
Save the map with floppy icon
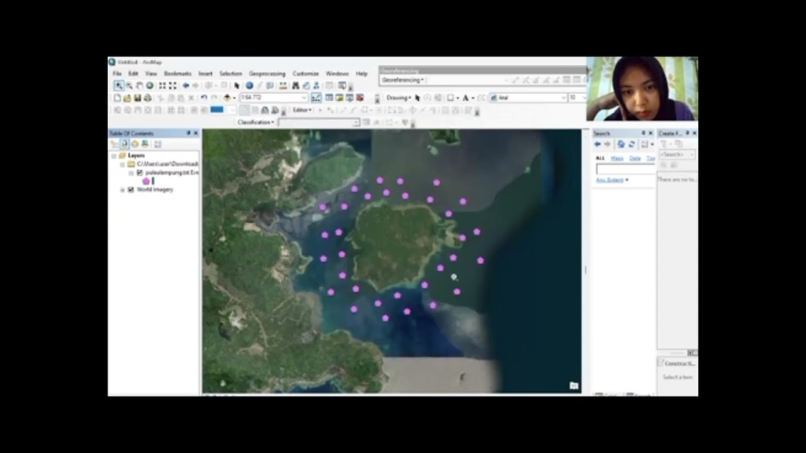coord(137,98)
